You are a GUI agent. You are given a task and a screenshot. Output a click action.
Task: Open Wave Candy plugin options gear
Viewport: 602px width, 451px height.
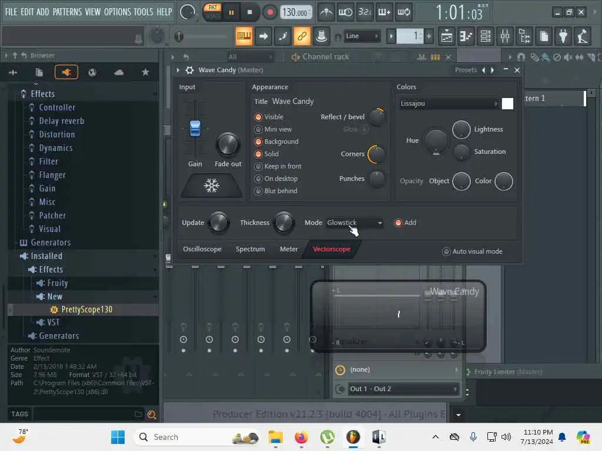tap(189, 70)
